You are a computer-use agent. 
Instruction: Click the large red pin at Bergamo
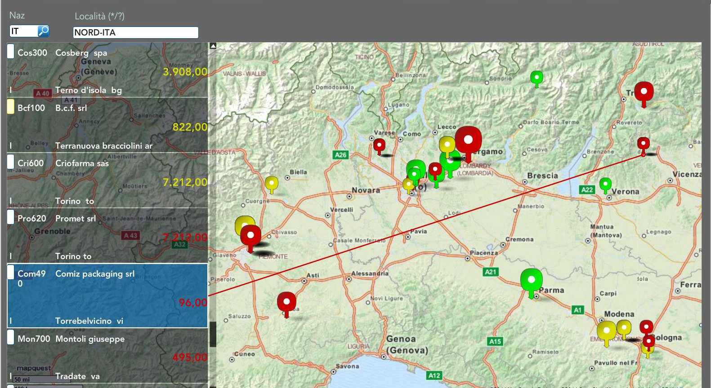coord(468,141)
